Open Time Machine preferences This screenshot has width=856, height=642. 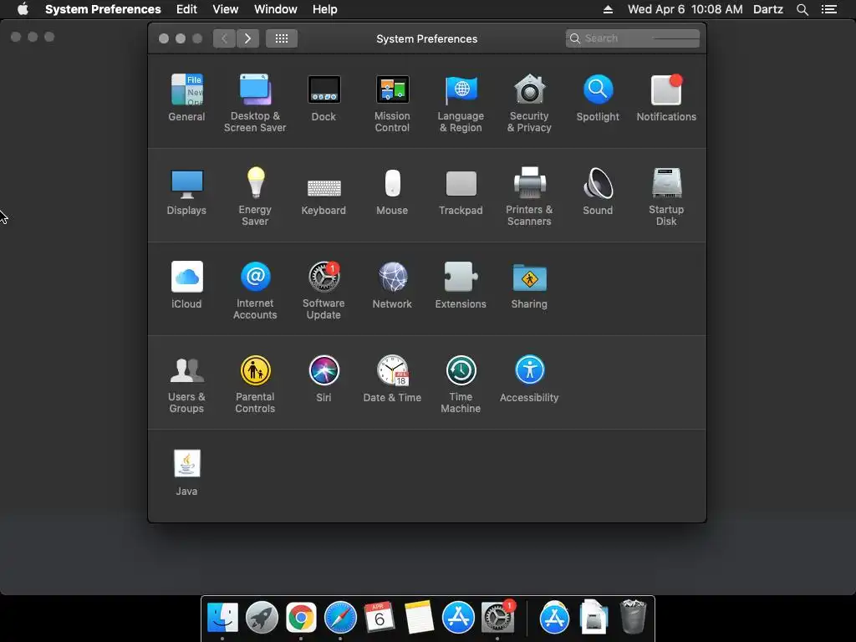[x=461, y=385]
